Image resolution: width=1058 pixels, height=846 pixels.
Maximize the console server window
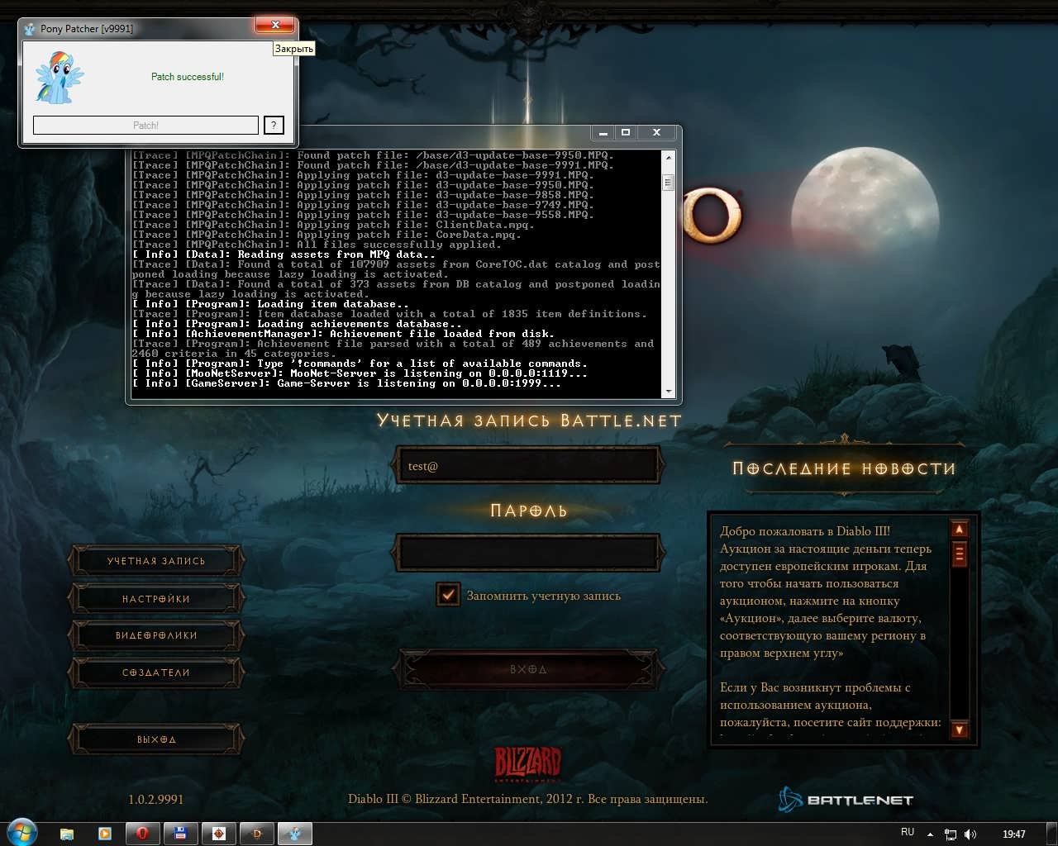tap(626, 132)
